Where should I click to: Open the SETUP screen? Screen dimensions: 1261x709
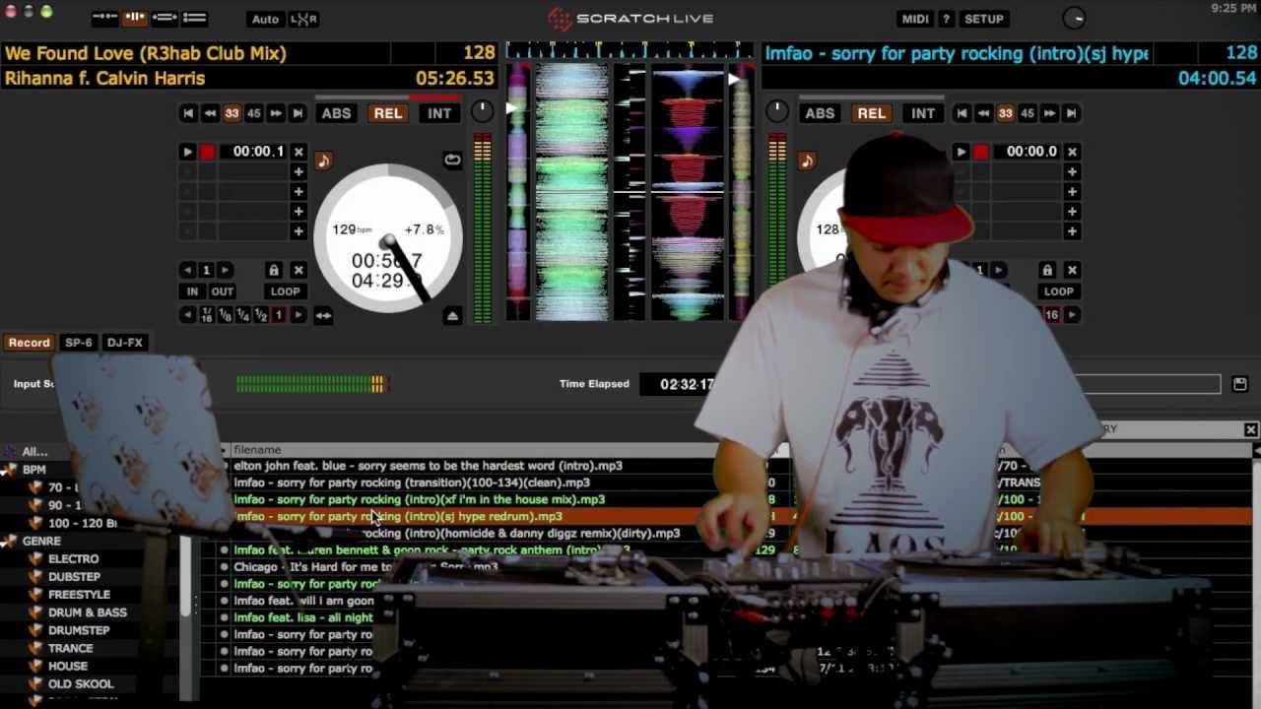[983, 19]
